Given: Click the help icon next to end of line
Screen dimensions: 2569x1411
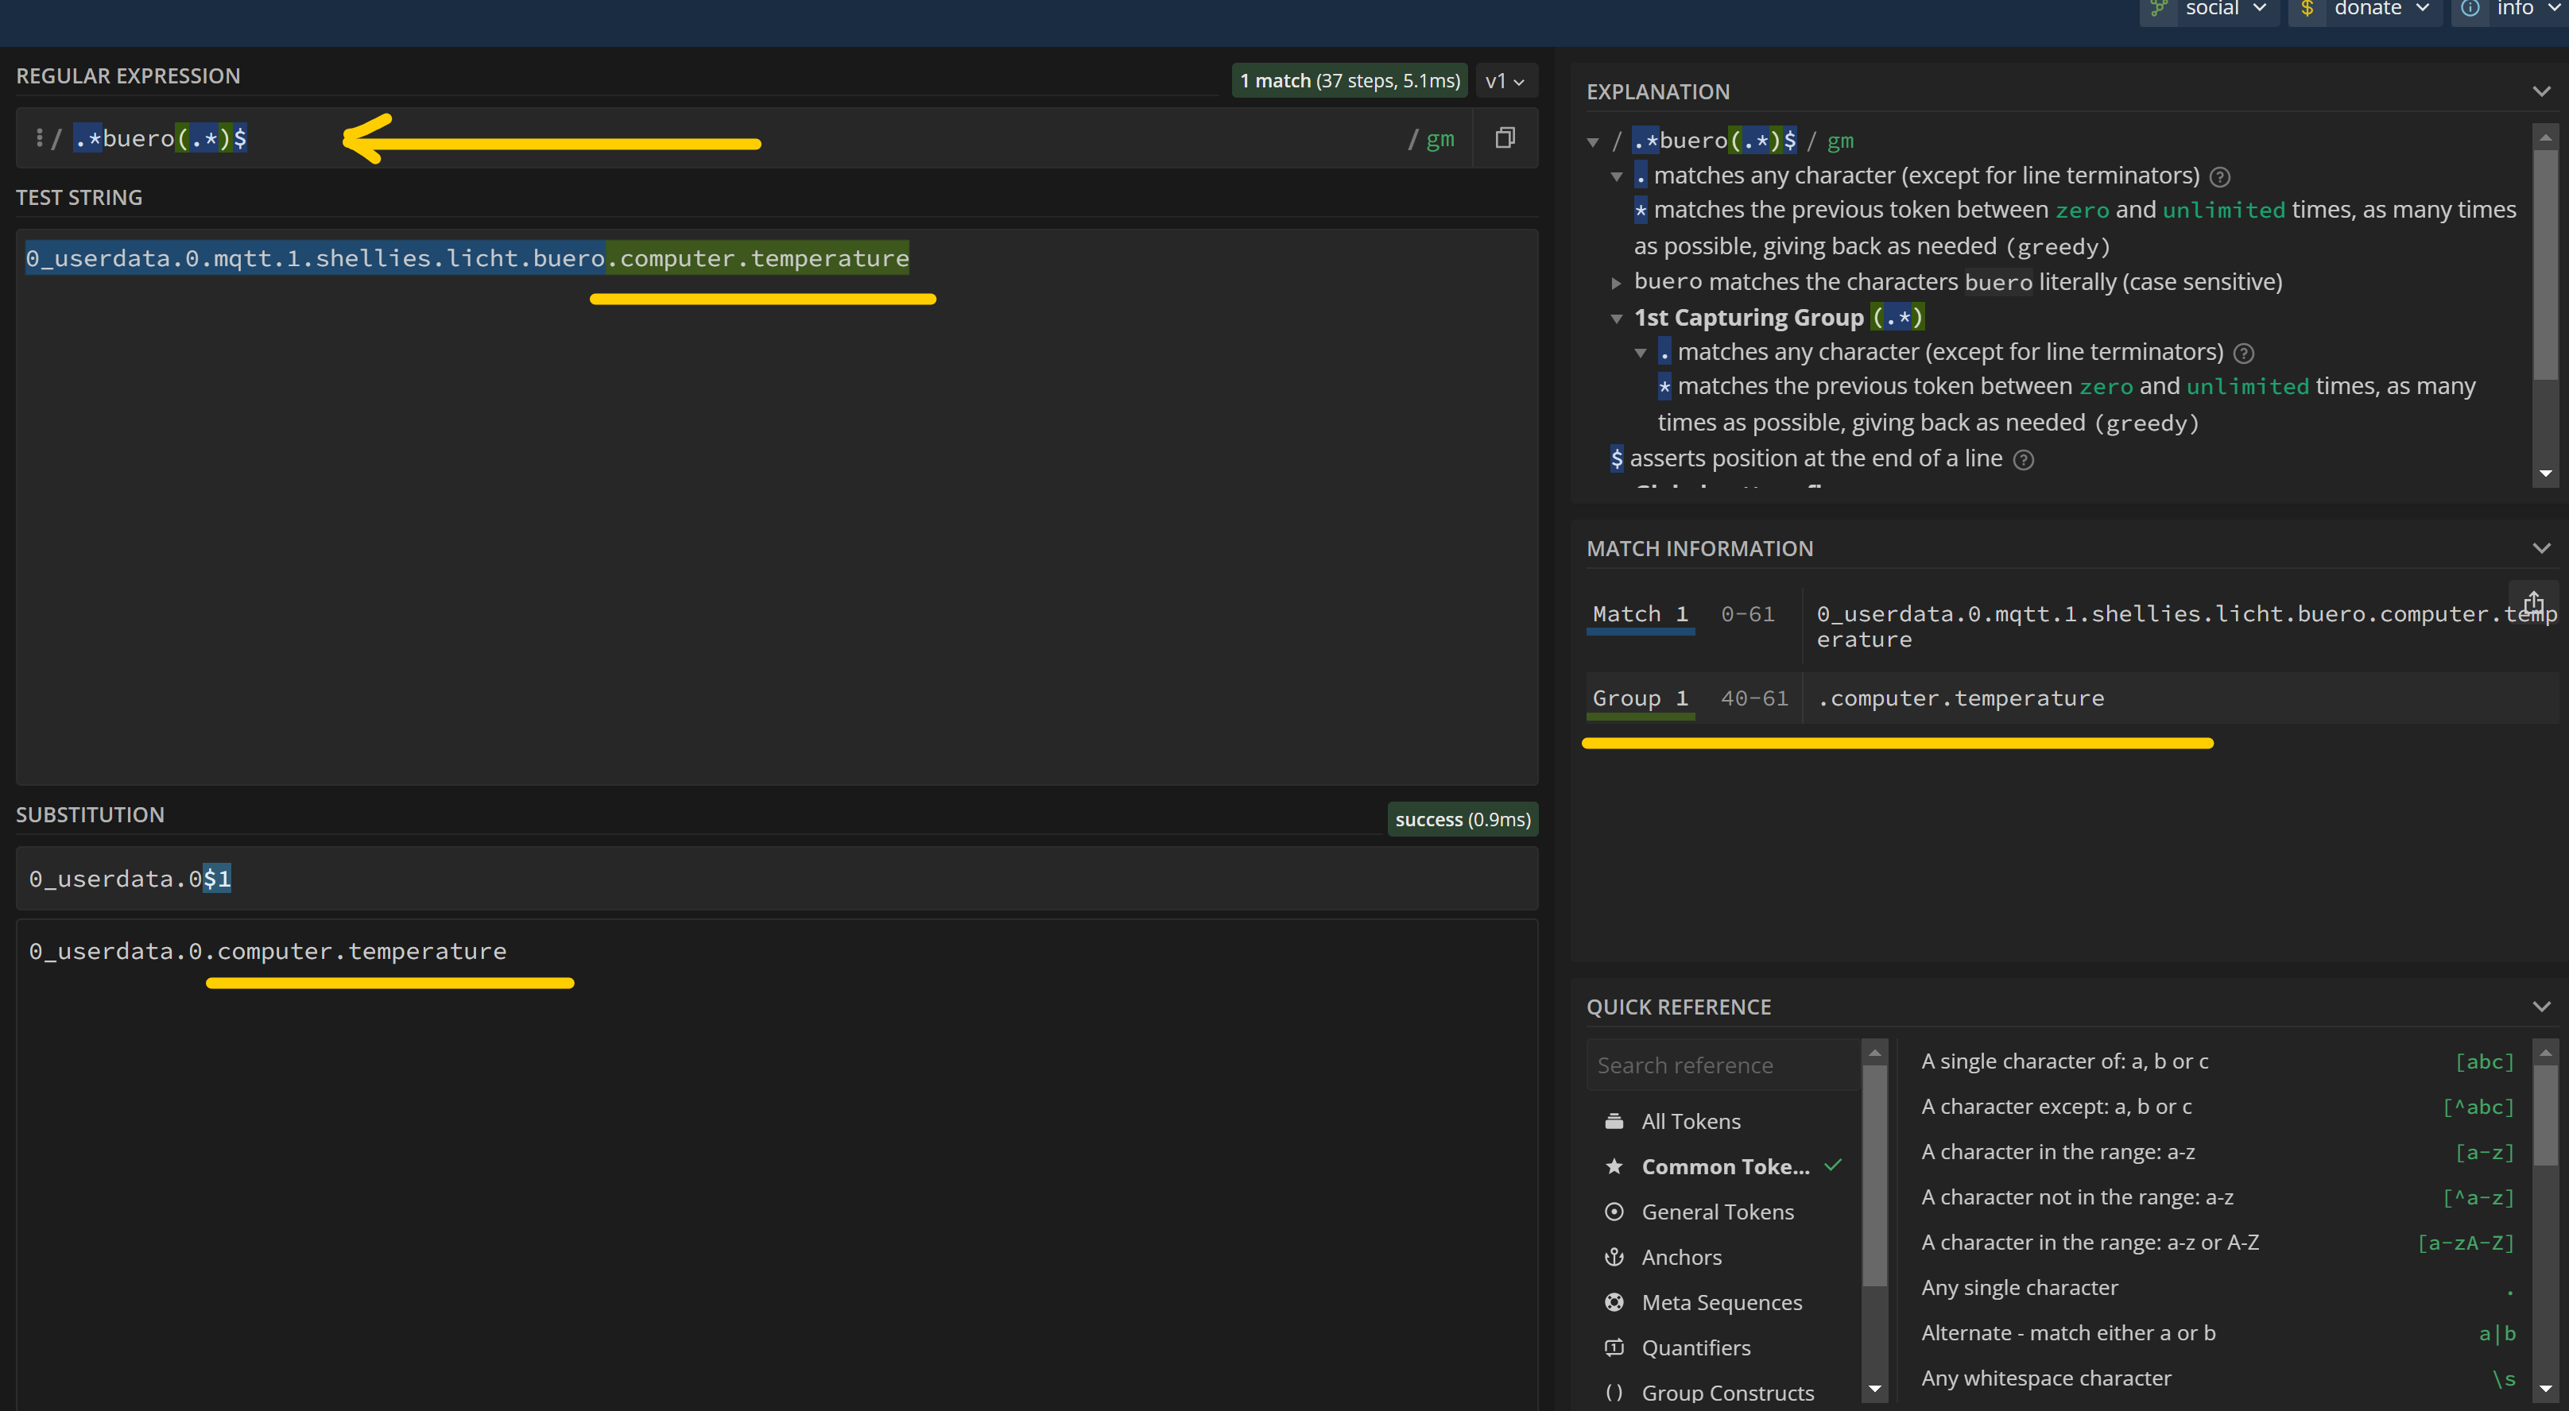Looking at the screenshot, I should click(2024, 459).
